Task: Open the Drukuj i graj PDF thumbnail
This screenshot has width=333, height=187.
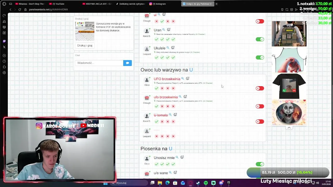Action: click(85, 31)
